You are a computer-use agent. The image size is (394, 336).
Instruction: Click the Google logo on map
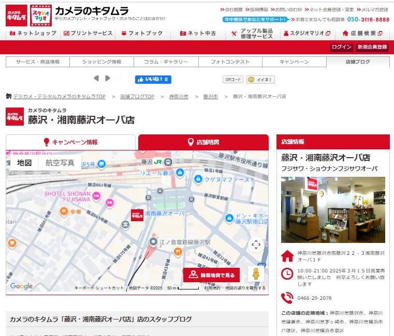[21, 286]
